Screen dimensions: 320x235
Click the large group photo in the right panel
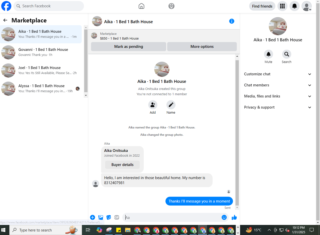point(278,26)
